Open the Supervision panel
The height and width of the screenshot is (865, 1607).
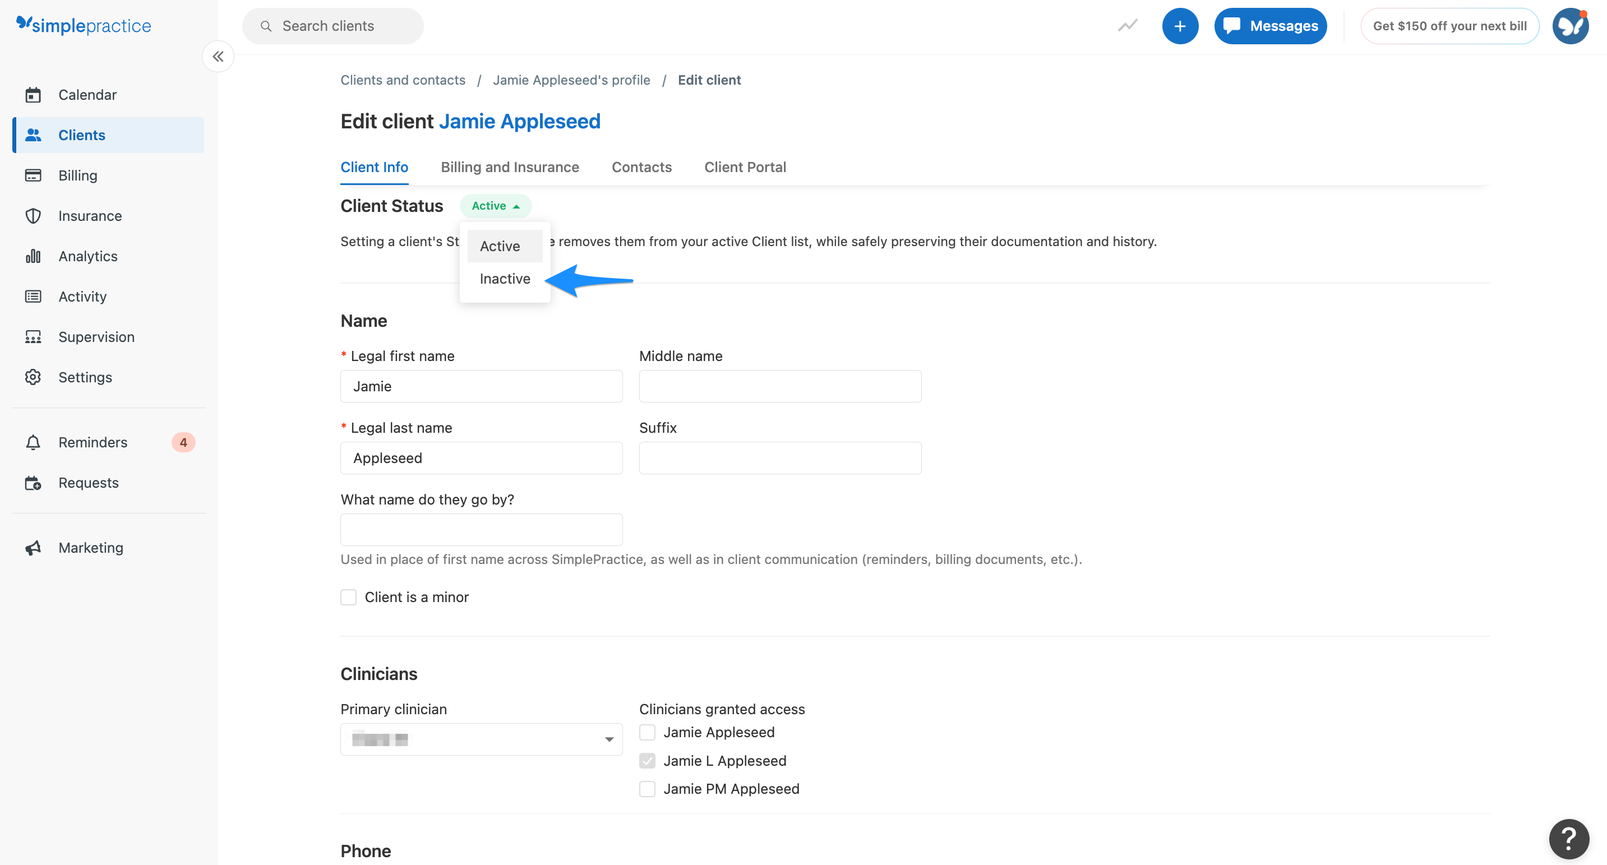[96, 337]
